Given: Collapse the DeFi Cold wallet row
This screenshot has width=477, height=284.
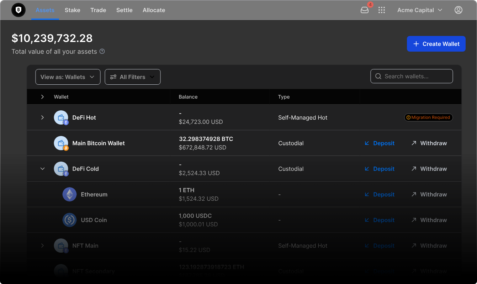Looking at the screenshot, I should pos(42,169).
